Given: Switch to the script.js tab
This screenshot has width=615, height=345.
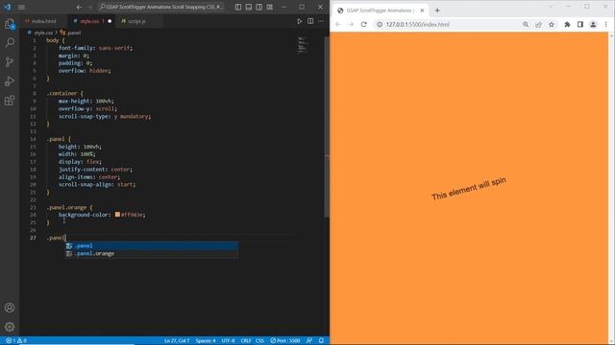Looking at the screenshot, I should [x=136, y=21].
